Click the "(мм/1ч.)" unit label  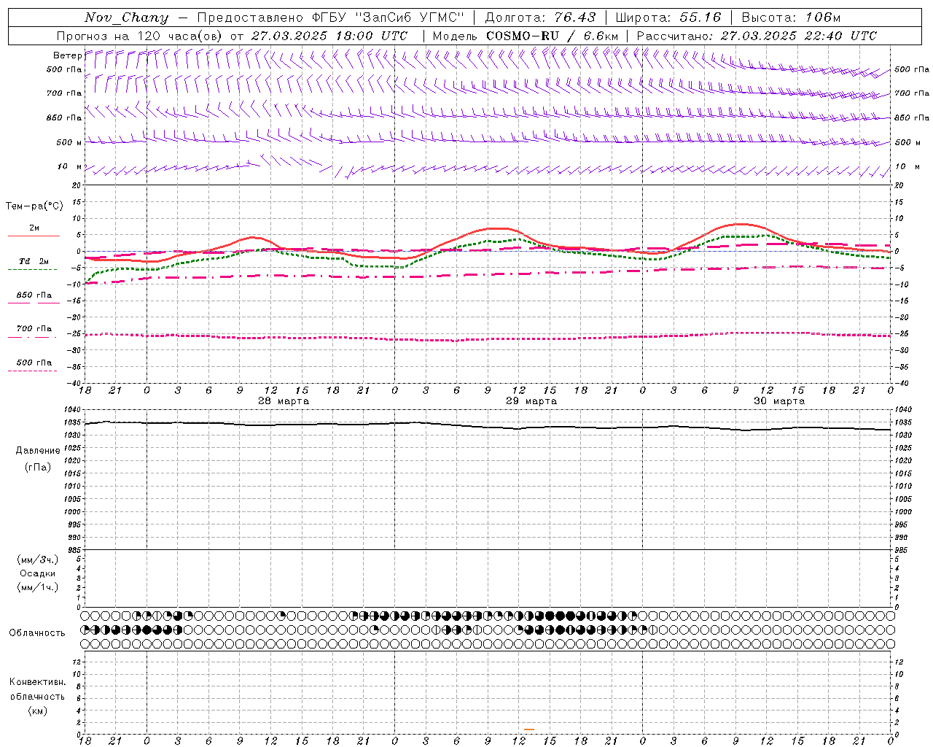[38, 587]
